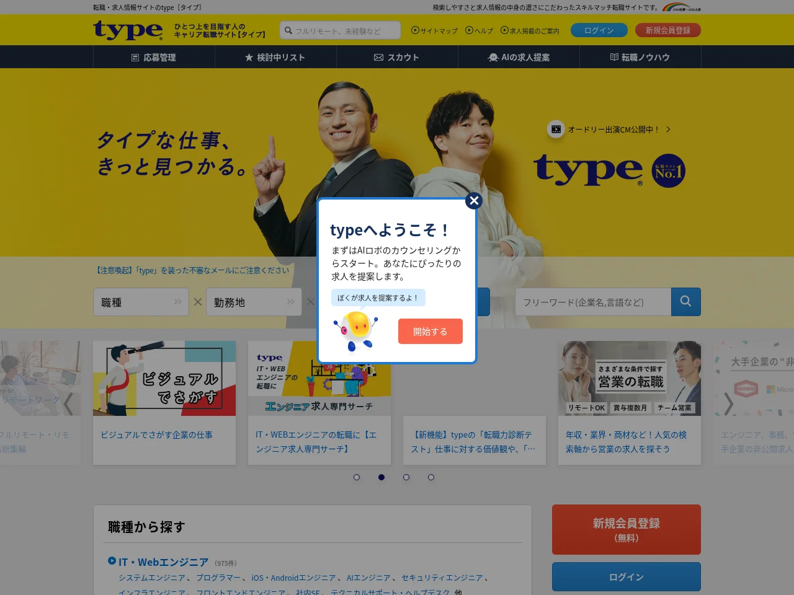Focus the フリーワード search input
The height and width of the screenshot is (595, 794).
click(x=593, y=302)
